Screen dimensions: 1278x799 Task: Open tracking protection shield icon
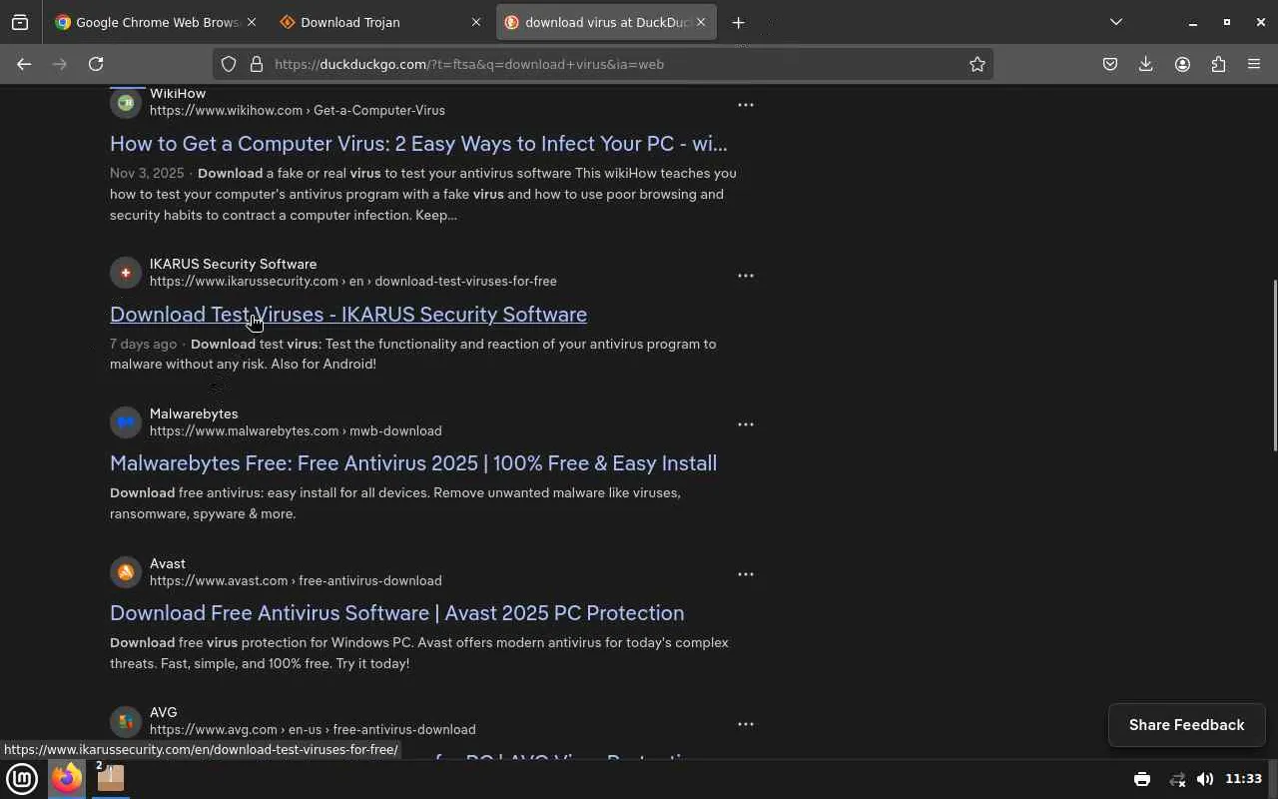(x=229, y=64)
